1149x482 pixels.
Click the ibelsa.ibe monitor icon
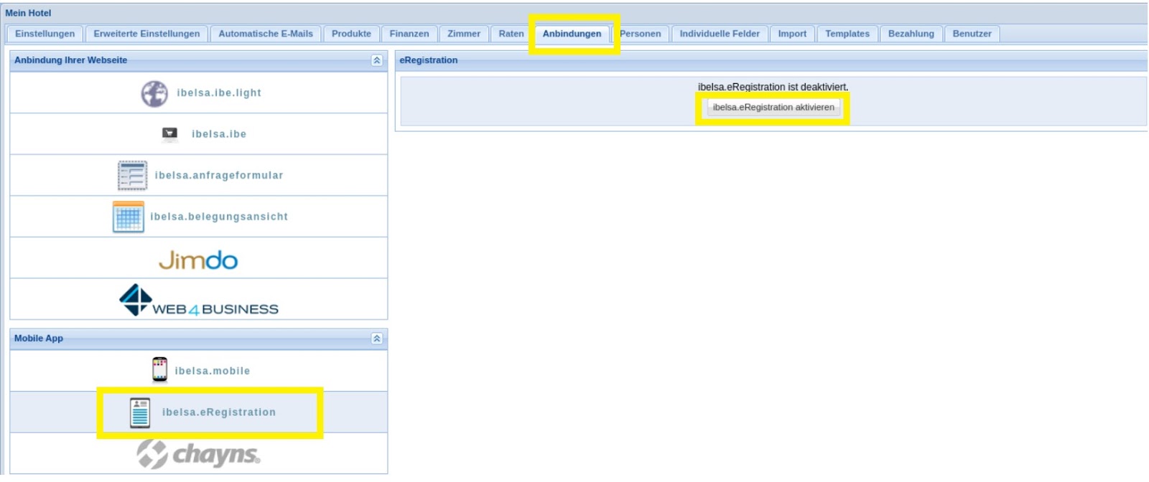[169, 134]
